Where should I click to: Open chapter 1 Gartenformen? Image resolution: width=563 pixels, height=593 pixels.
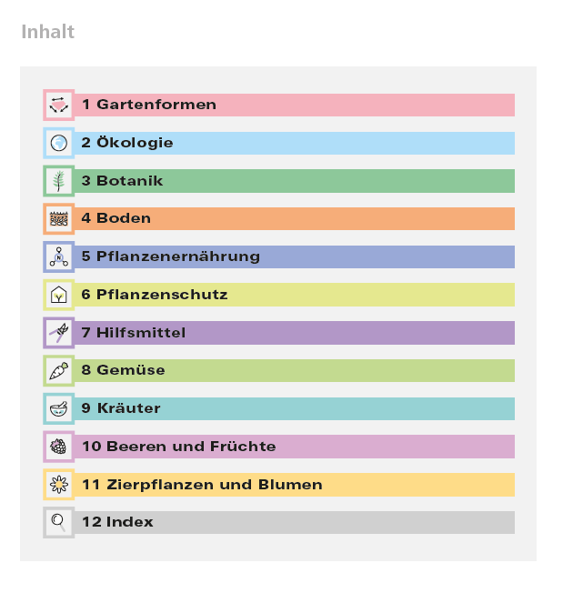294,105
